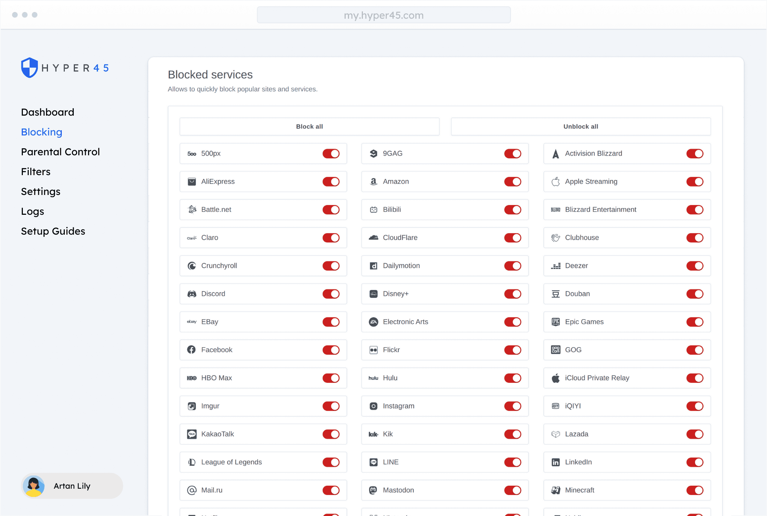
Task: Open Setup Guides
Action: tap(53, 231)
